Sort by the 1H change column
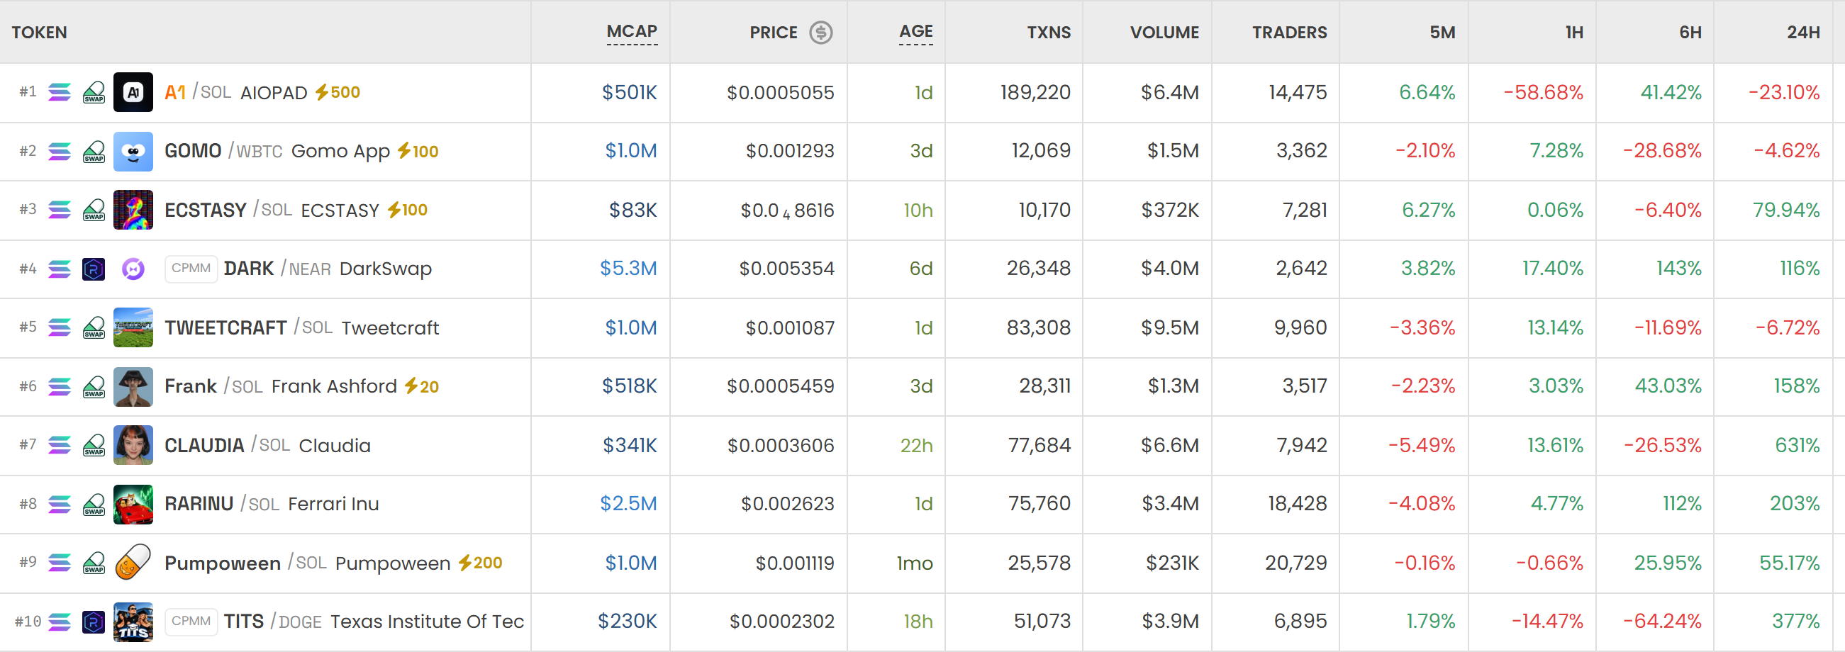 tap(1573, 32)
